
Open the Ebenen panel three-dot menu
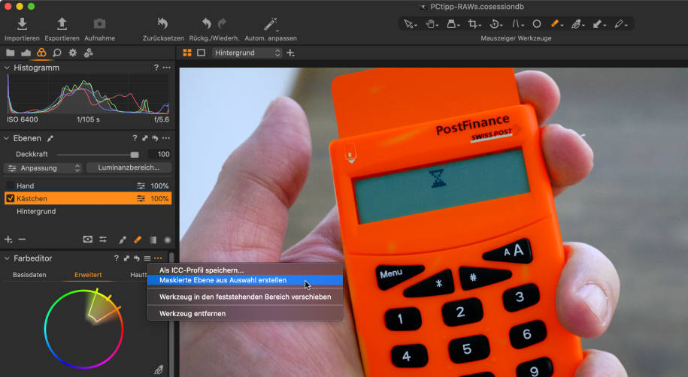coord(166,138)
